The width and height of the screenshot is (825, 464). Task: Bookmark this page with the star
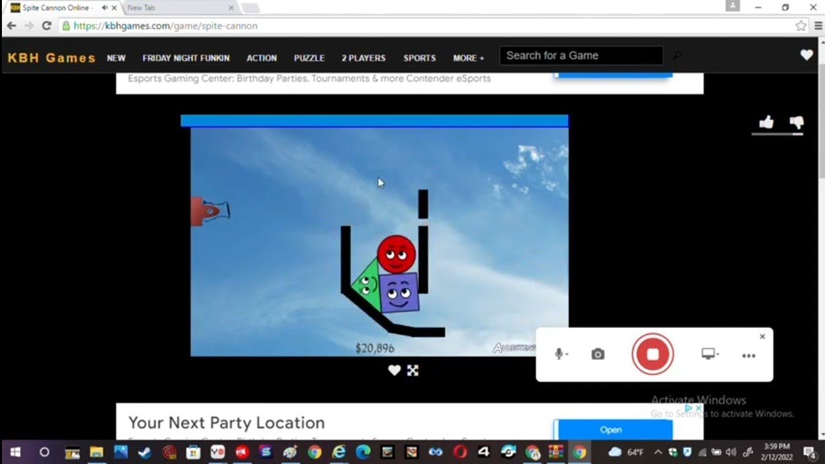[801, 26]
